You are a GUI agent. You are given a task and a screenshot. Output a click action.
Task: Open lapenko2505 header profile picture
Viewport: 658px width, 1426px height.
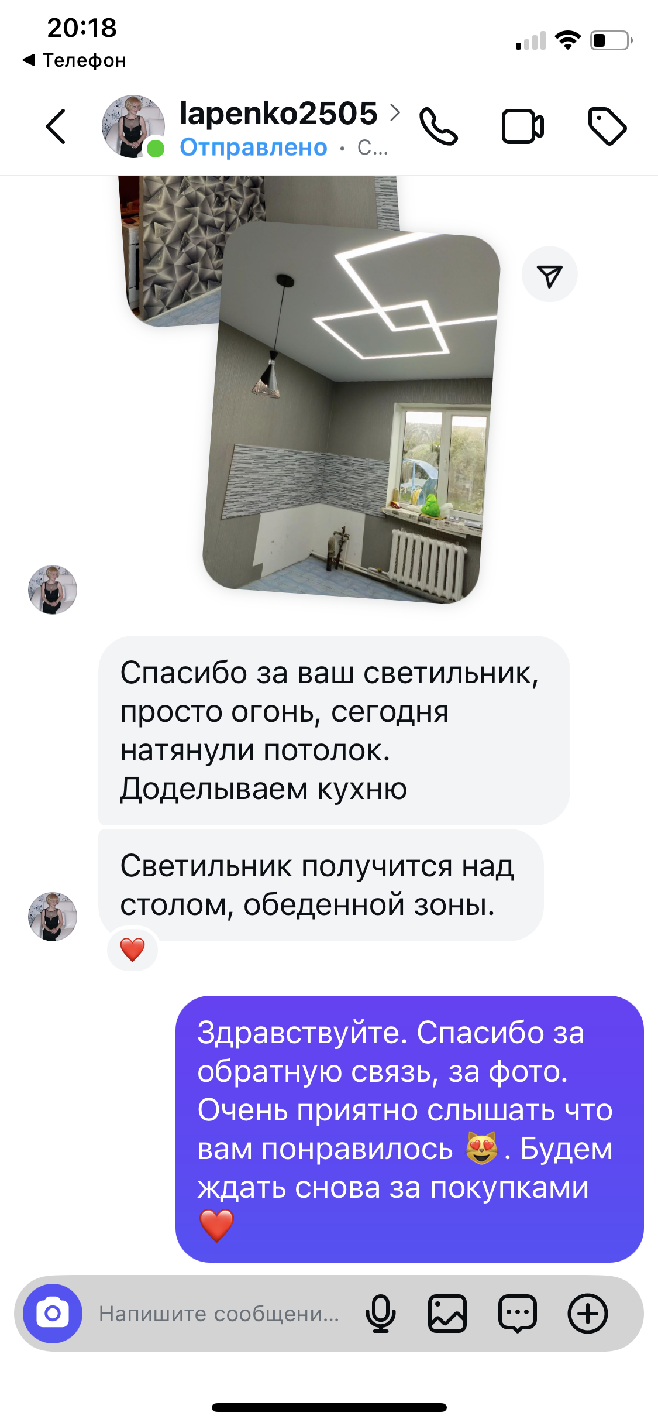coord(133,126)
